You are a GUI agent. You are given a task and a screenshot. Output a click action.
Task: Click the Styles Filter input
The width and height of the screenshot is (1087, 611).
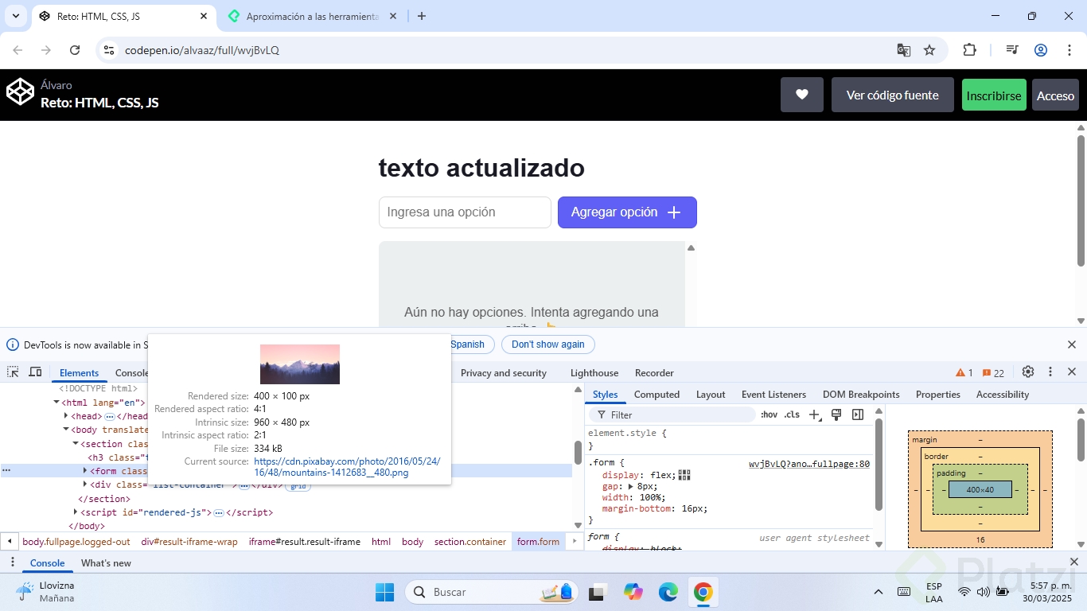tap(672, 414)
